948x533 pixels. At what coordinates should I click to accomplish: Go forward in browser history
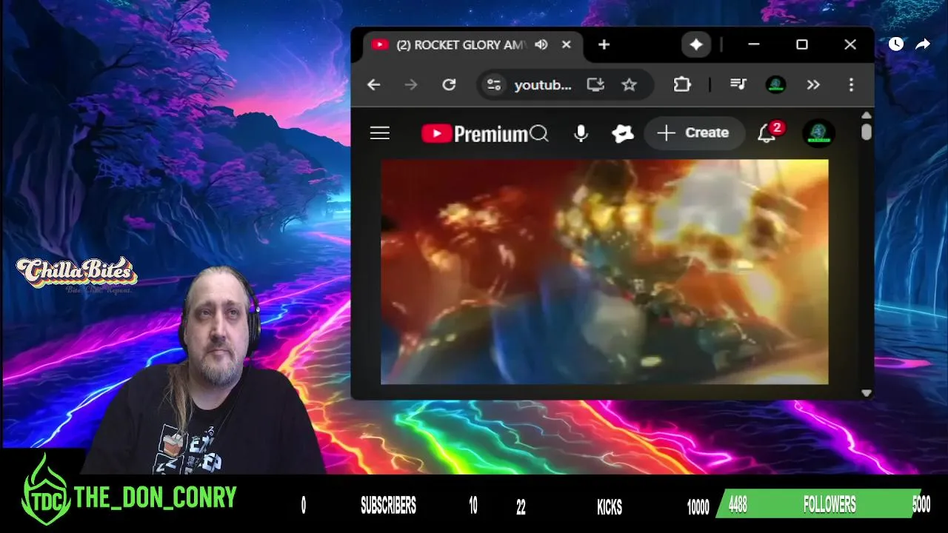point(411,85)
